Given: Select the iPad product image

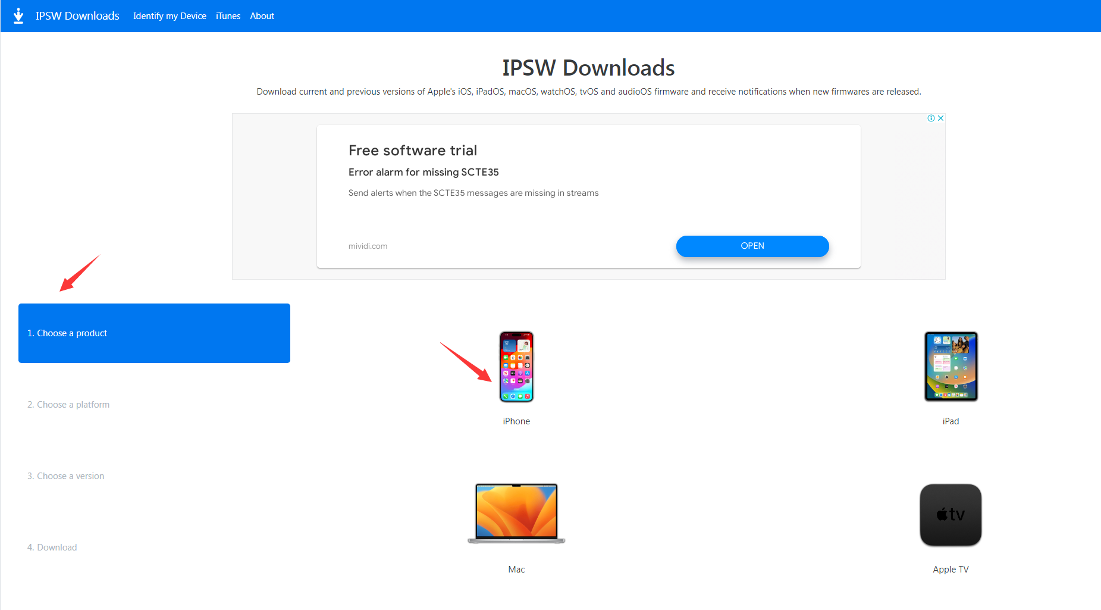Looking at the screenshot, I should tap(951, 367).
